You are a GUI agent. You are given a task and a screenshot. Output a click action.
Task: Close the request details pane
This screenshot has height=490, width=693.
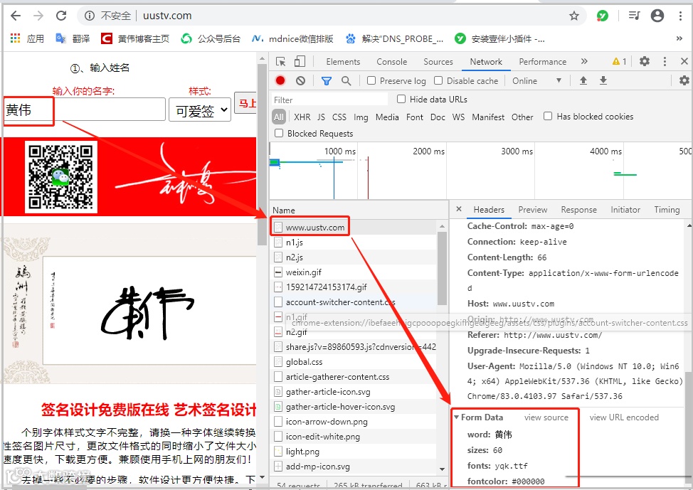click(x=459, y=209)
